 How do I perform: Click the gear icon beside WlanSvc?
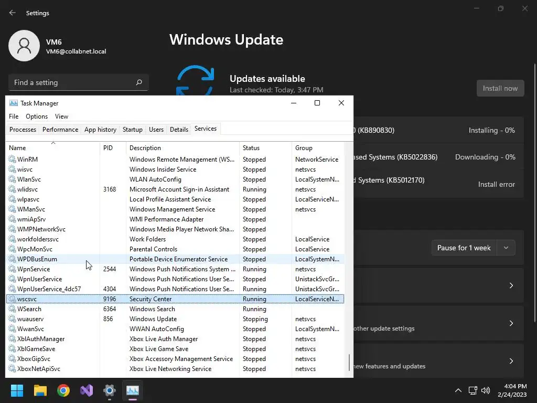click(12, 179)
